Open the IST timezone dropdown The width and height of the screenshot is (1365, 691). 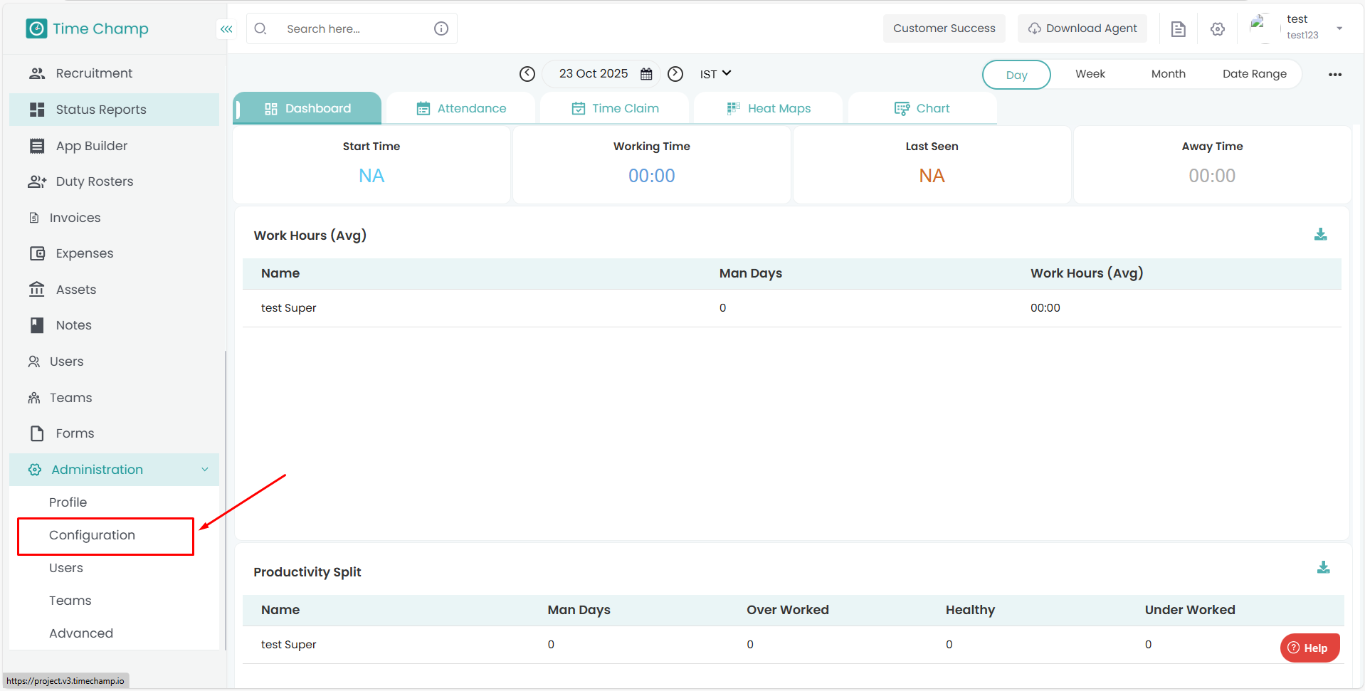coord(715,74)
